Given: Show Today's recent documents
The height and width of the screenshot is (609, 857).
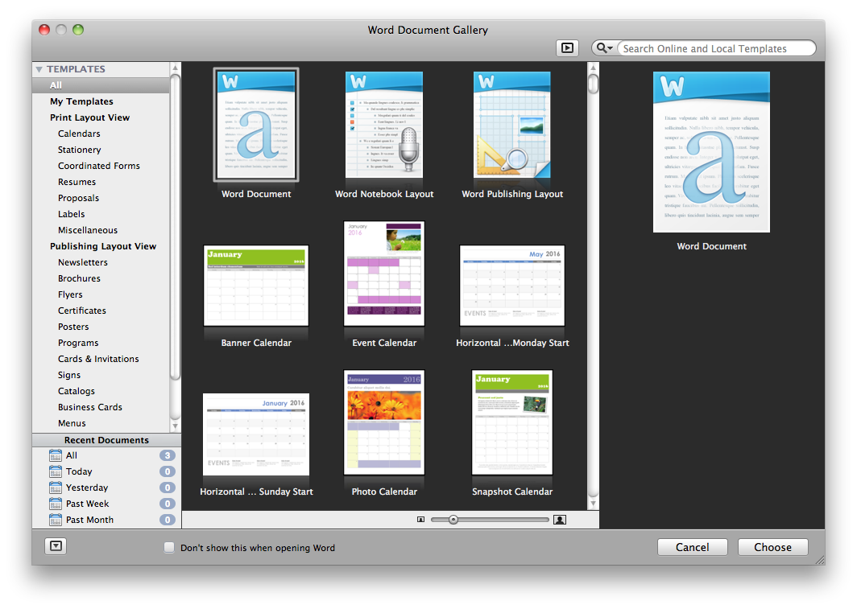Looking at the screenshot, I should click(x=79, y=471).
